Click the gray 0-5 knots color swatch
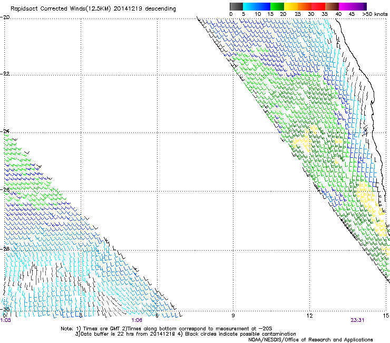 [237, 6]
